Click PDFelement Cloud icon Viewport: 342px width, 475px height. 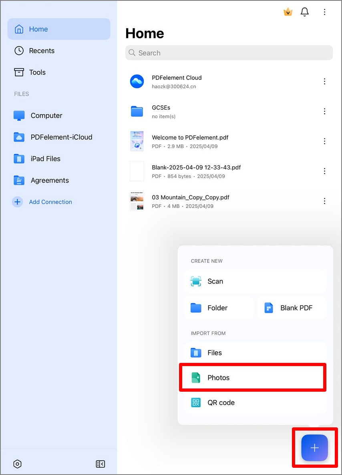pyautogui.click(x=137, y=81)
